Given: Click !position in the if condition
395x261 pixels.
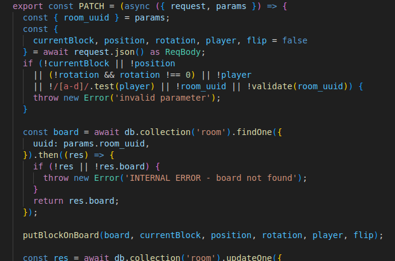Looking at the screenshot, I should [153, 63].
